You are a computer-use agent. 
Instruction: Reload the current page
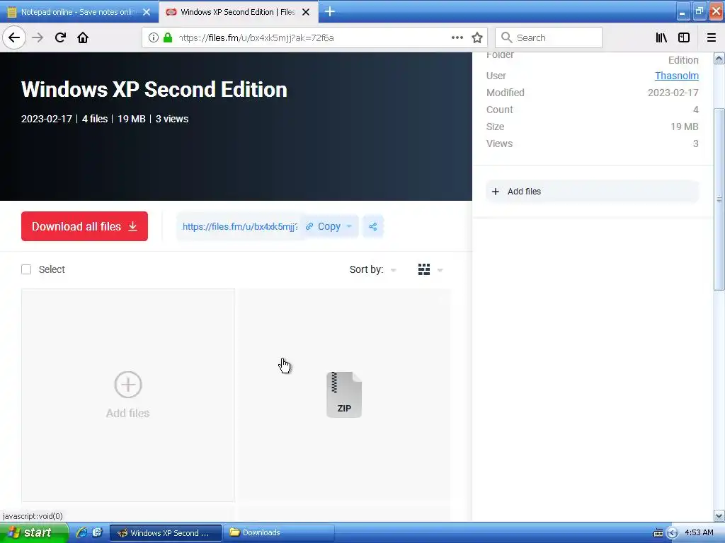[60, 37]
